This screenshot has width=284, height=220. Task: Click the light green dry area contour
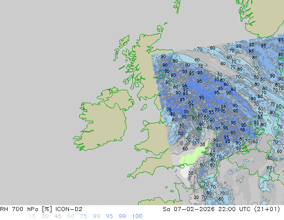click(x=192, y=154)
